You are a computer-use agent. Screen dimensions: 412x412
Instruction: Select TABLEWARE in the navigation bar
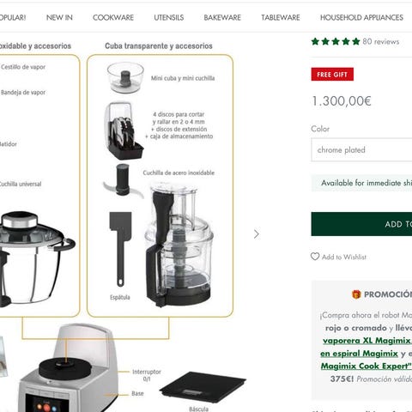point(281,17)
